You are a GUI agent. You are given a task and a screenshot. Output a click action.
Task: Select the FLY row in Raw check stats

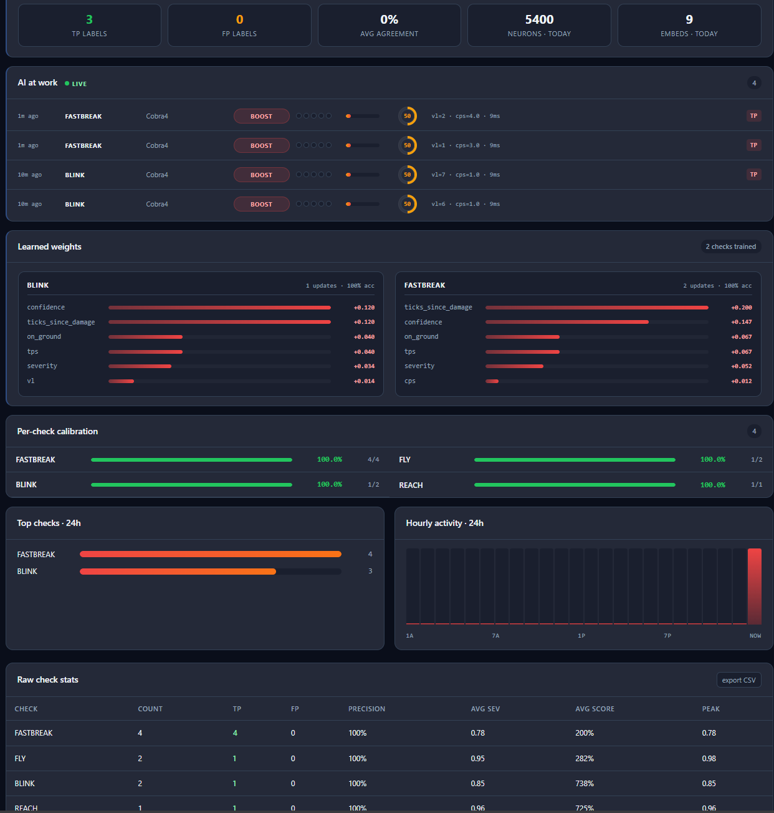click(x=389, y=759)
